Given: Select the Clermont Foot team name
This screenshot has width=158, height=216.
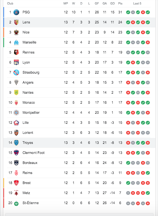Looking at the screenshot, I should [33, 153].
